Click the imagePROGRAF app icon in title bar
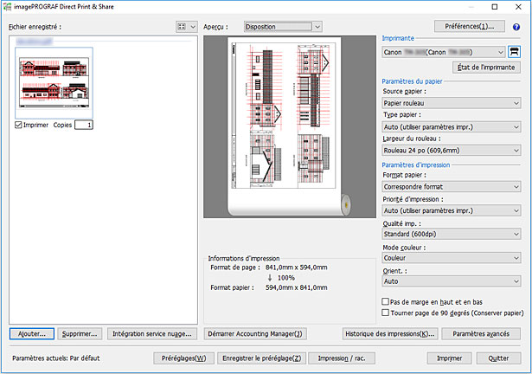 pyautogui.click(x=7, y=6)
